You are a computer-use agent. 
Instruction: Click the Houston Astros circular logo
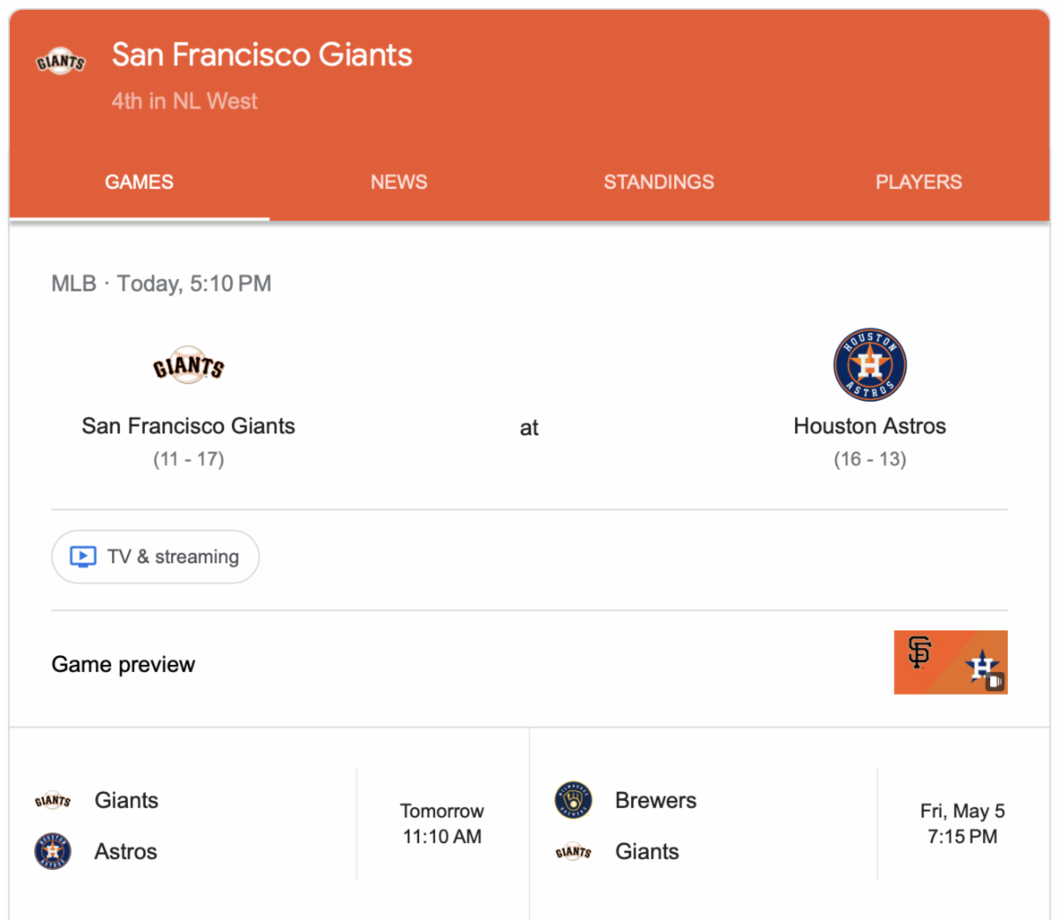869,365
